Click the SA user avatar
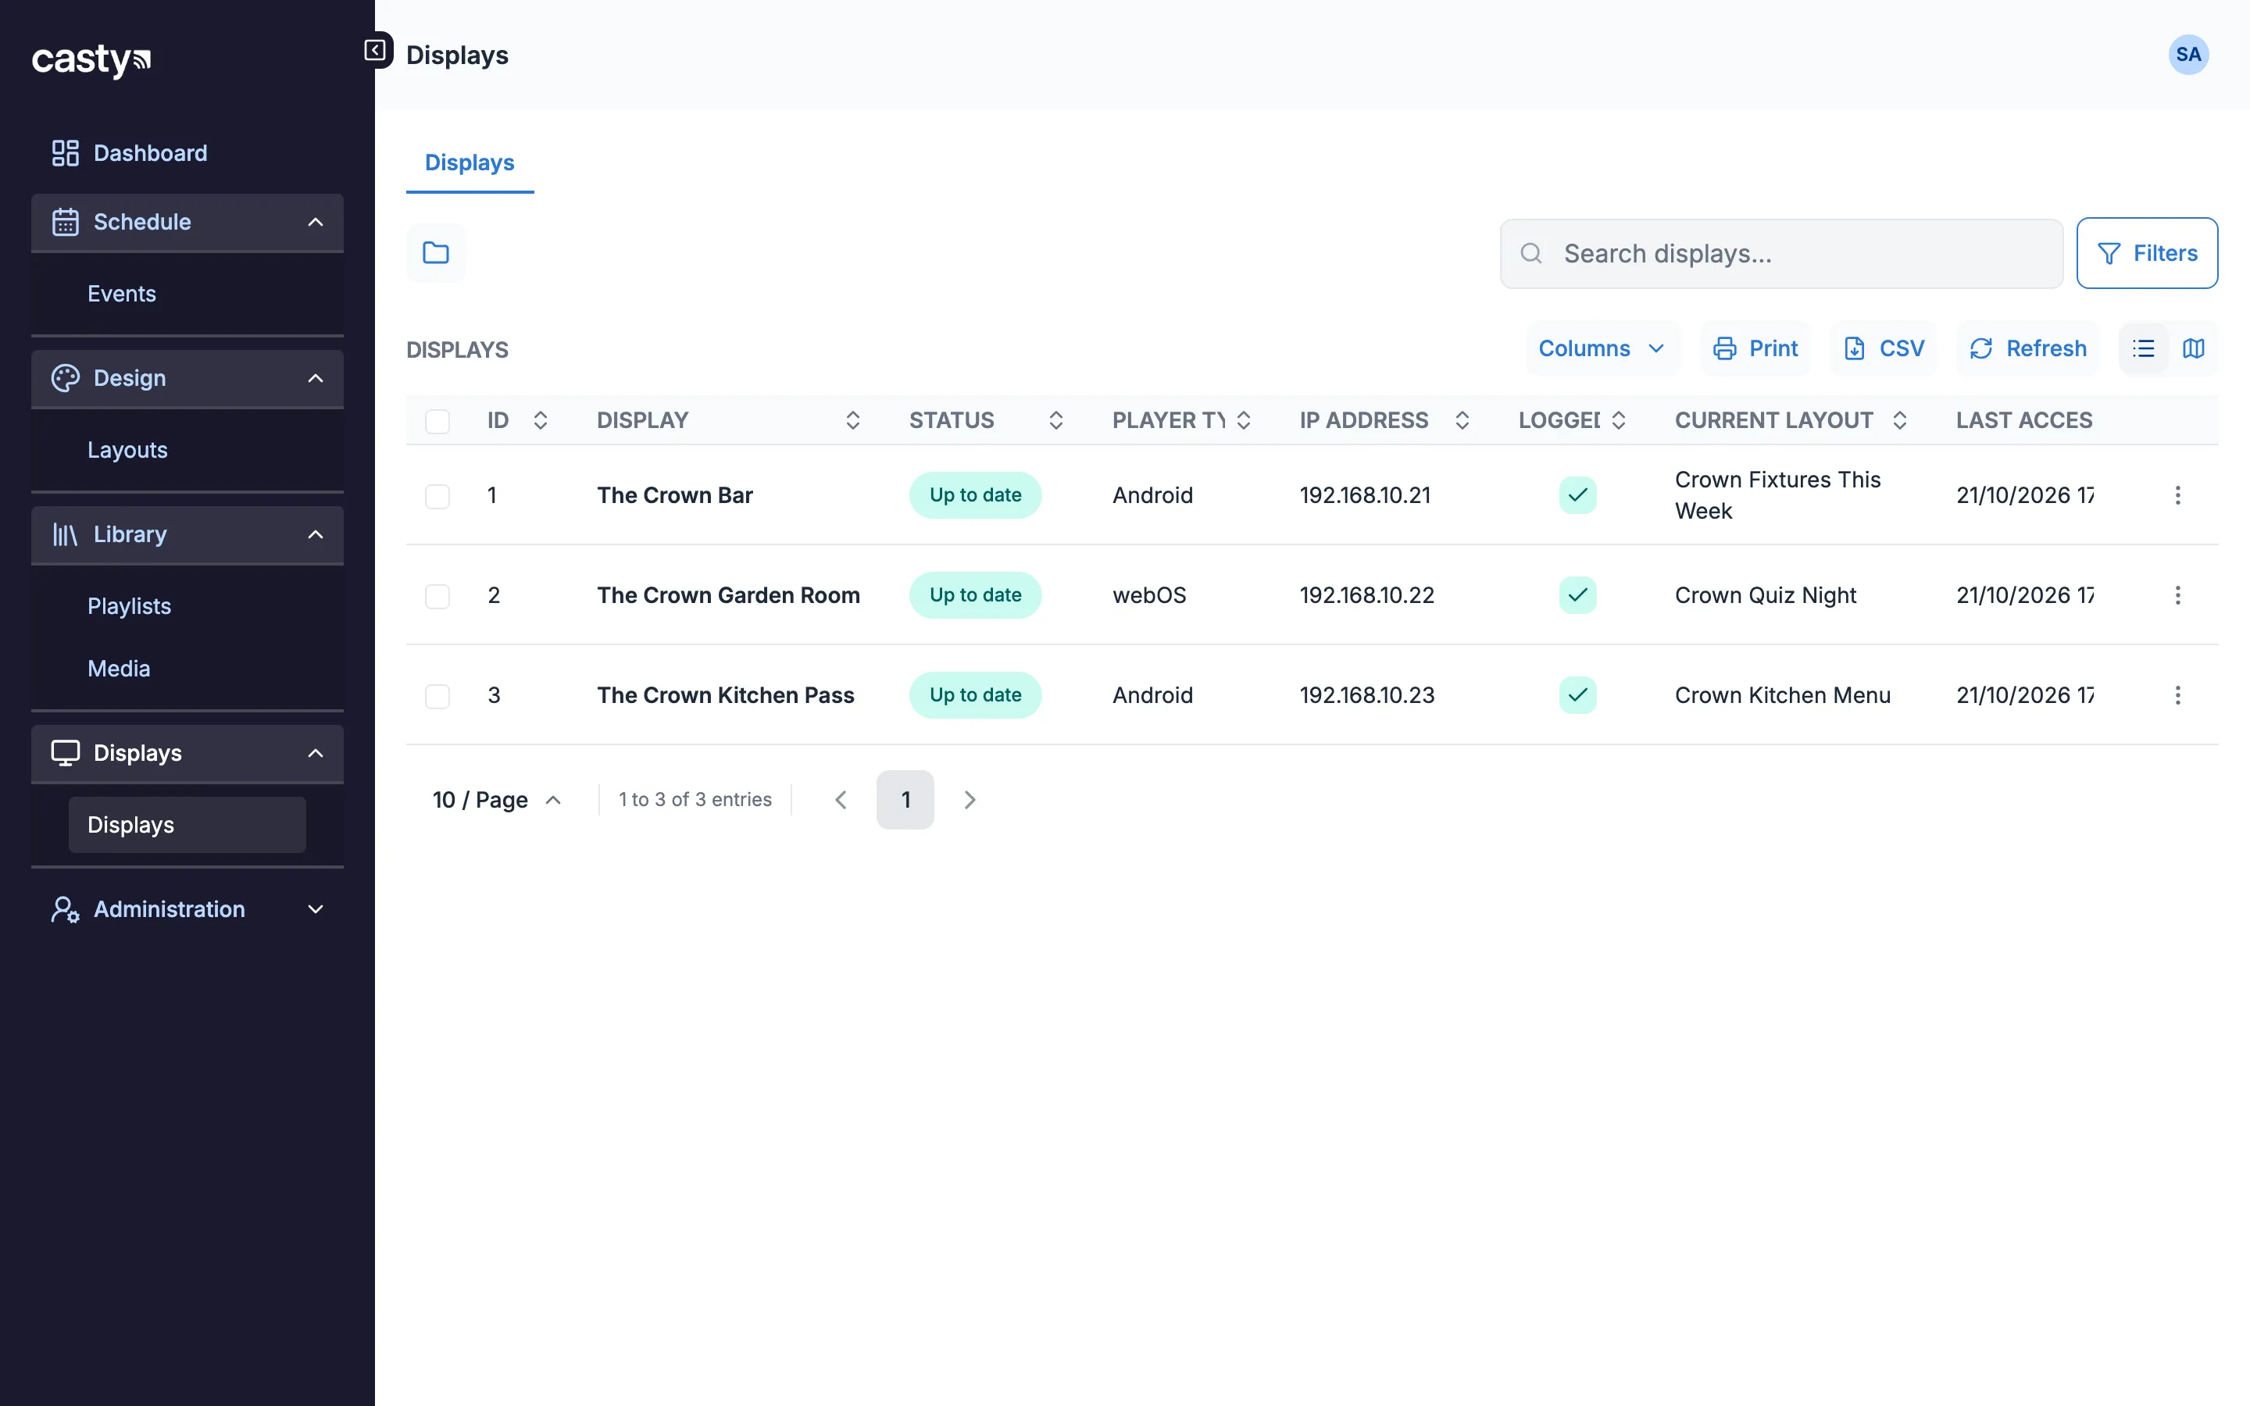 [2188, 55]
